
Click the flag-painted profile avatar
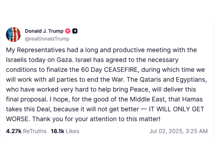tap(13, 35)
